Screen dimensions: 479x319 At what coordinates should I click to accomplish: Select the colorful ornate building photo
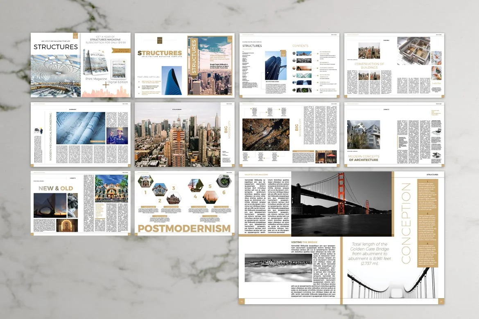tap(111, 189)
